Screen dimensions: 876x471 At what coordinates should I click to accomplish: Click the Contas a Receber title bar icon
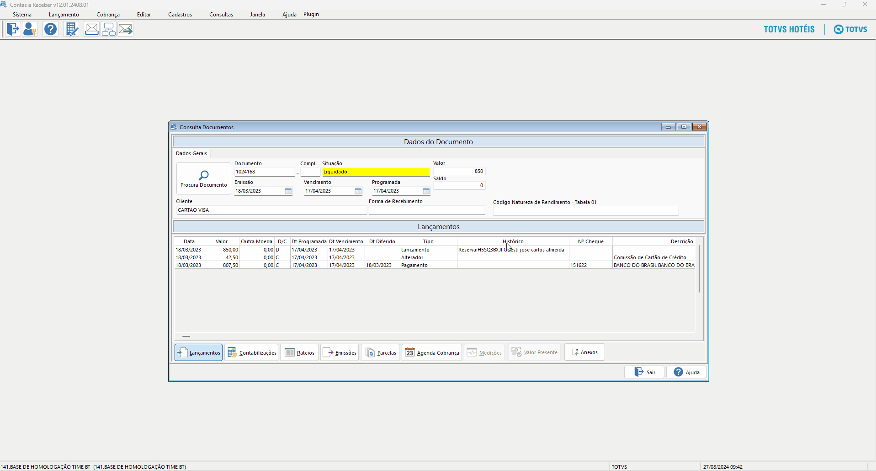4,5
